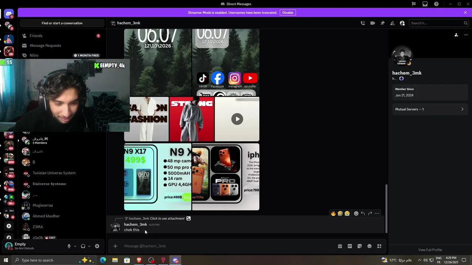
Task: Open the checkpoint flag icon in title bar
Action: pyautogui.click(x=414, y=4)
